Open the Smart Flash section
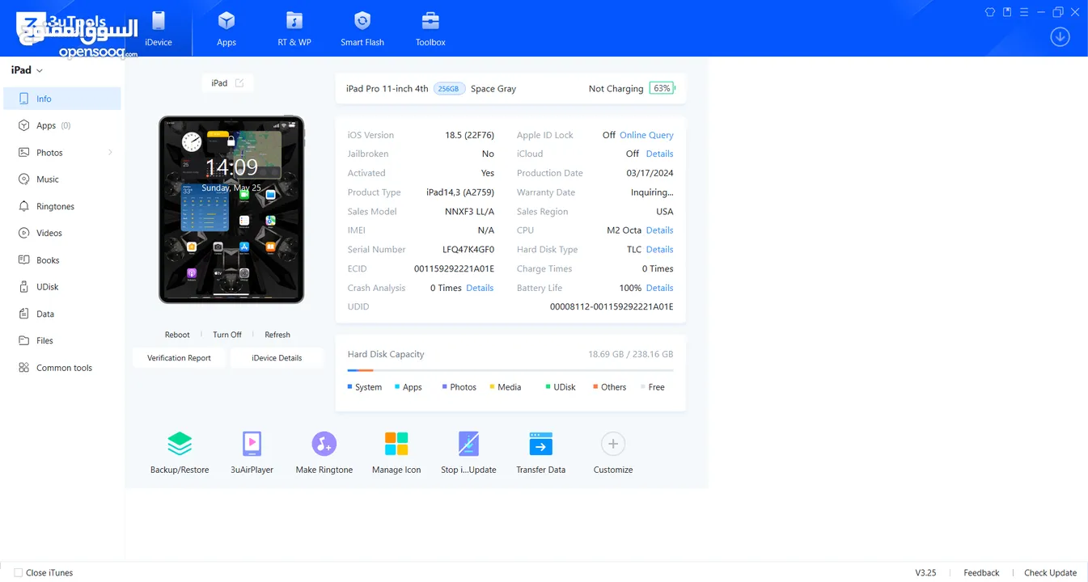The image size is (1088, 582). (x=362, y=29)
